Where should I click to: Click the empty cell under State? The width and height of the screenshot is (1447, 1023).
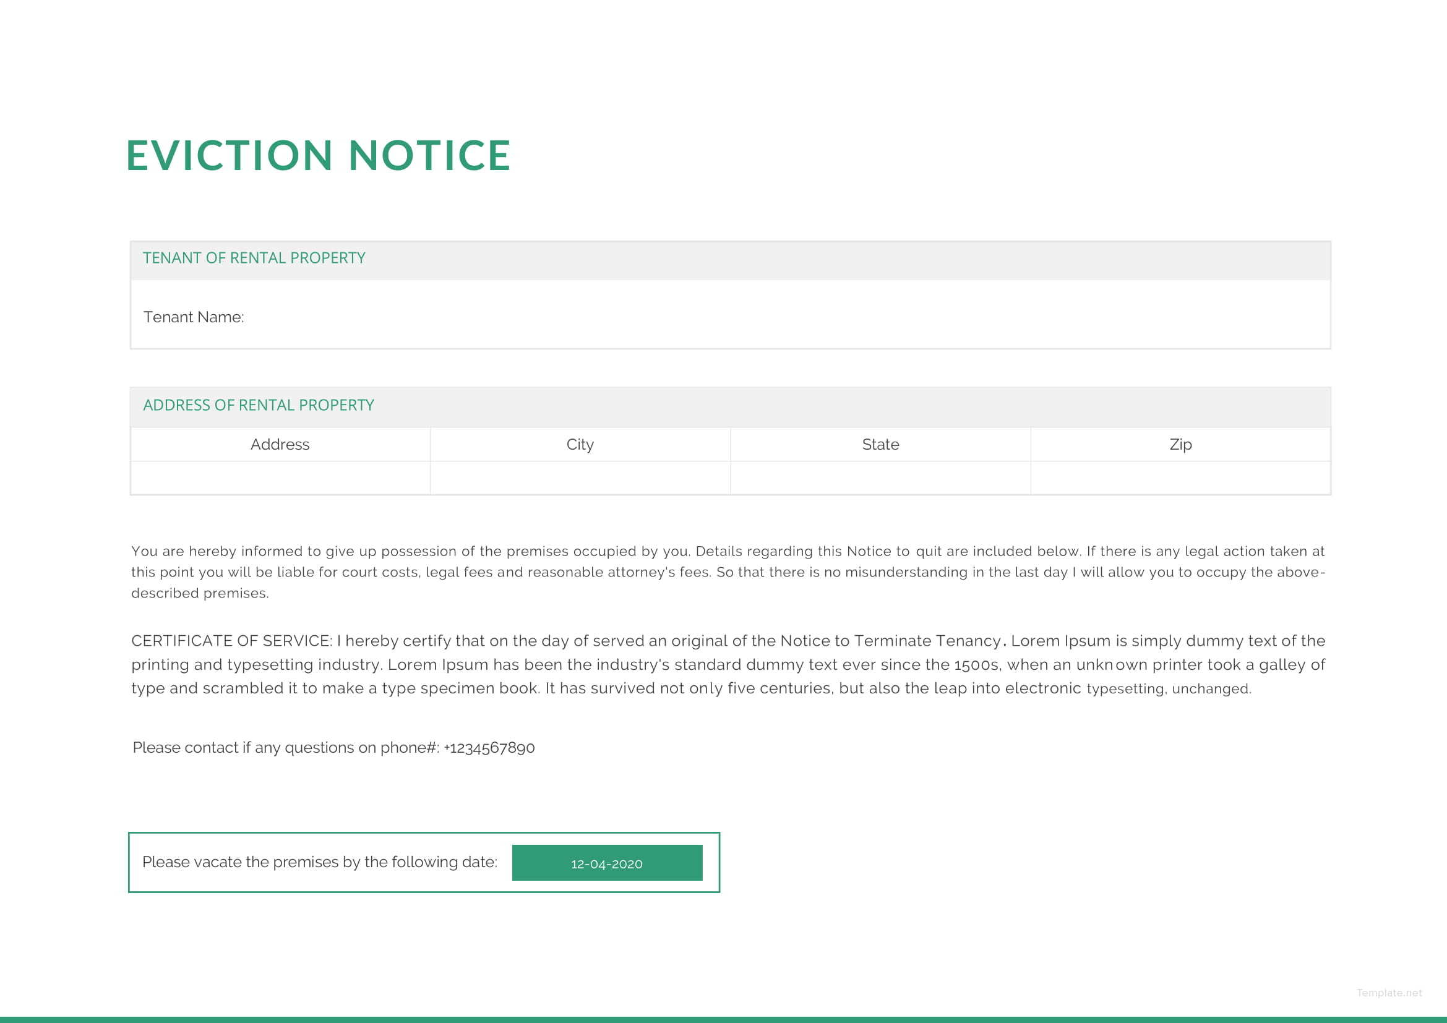[880, 478]
